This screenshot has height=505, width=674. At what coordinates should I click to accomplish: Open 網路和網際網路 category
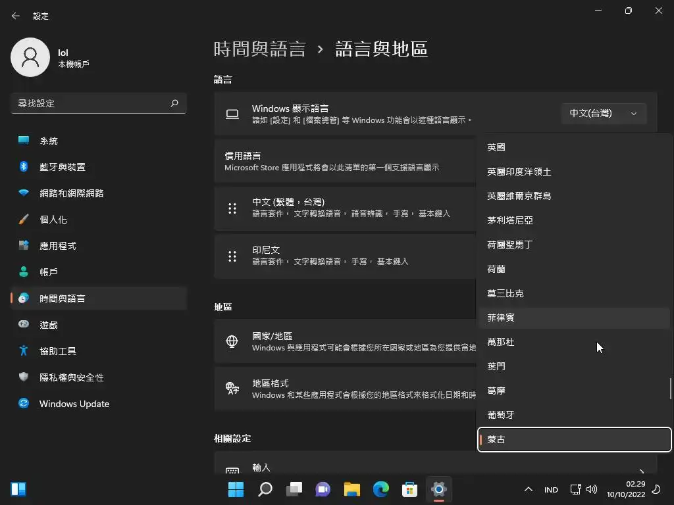click(99, 193)
